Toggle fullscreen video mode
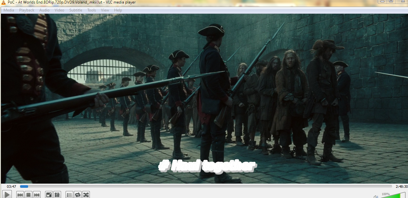This screenshot has height=198, width=408. [49, 195]
